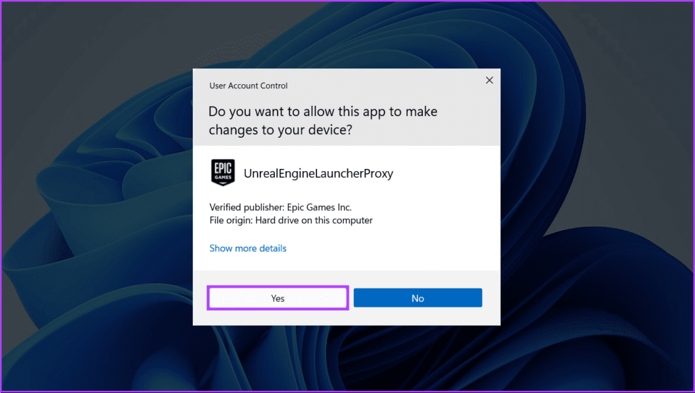Click the gray footer gap between Yes and No
This screenshot has width=695, height=393.
pos(351,298)
